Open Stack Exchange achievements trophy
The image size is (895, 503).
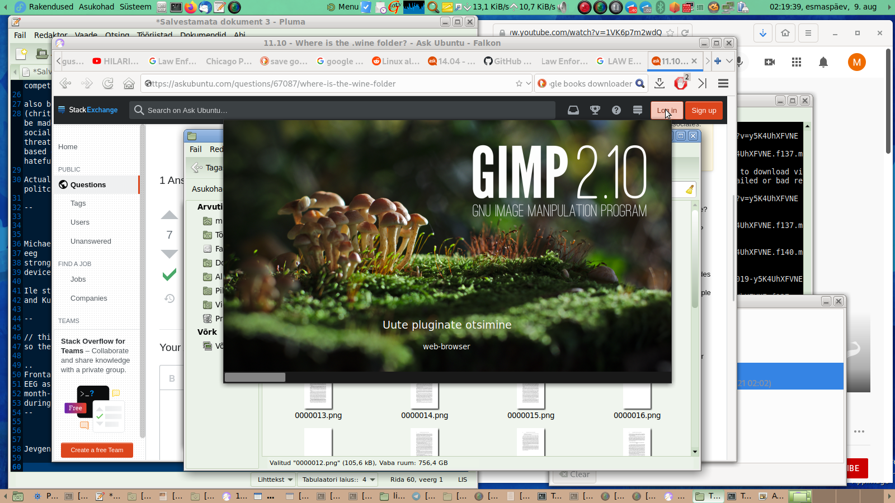click(x=595, y=110)
